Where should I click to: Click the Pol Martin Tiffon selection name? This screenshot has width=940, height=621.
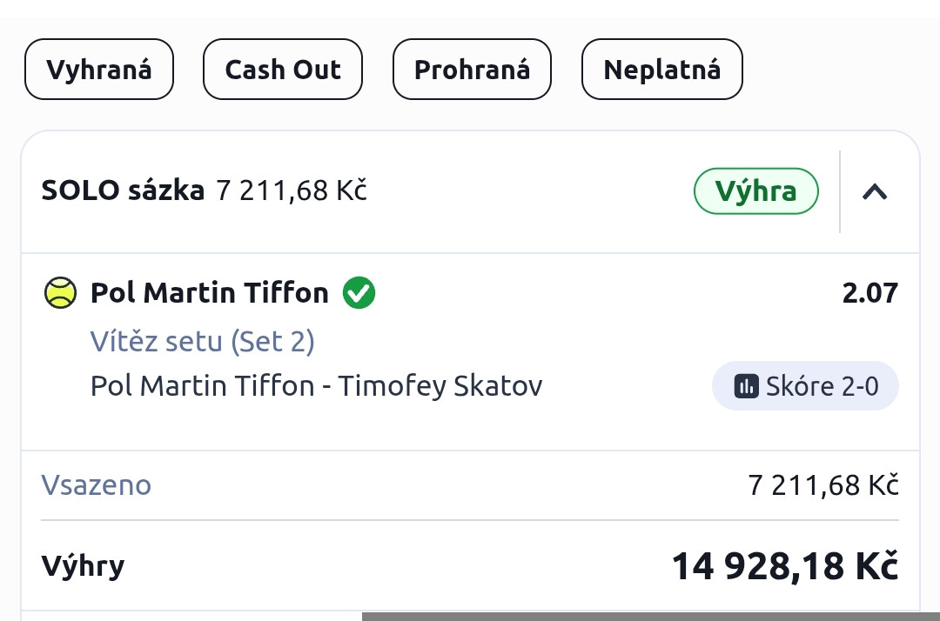210,293
